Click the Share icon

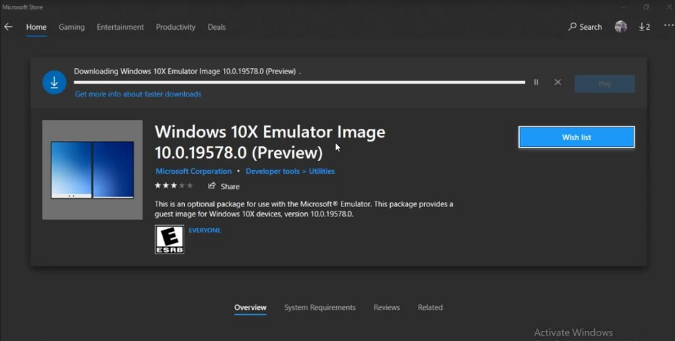tap(212, 186)
